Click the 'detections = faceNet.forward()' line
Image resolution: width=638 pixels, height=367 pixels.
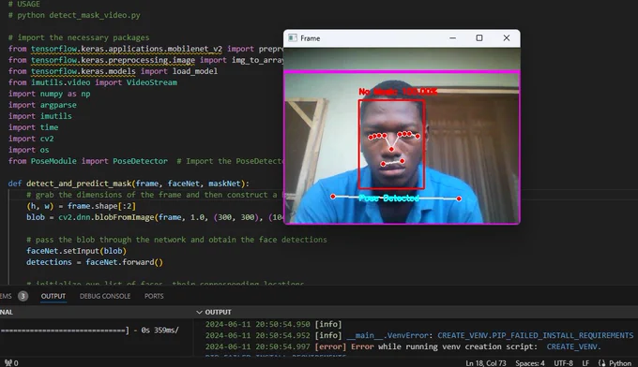tap(95, 262)
